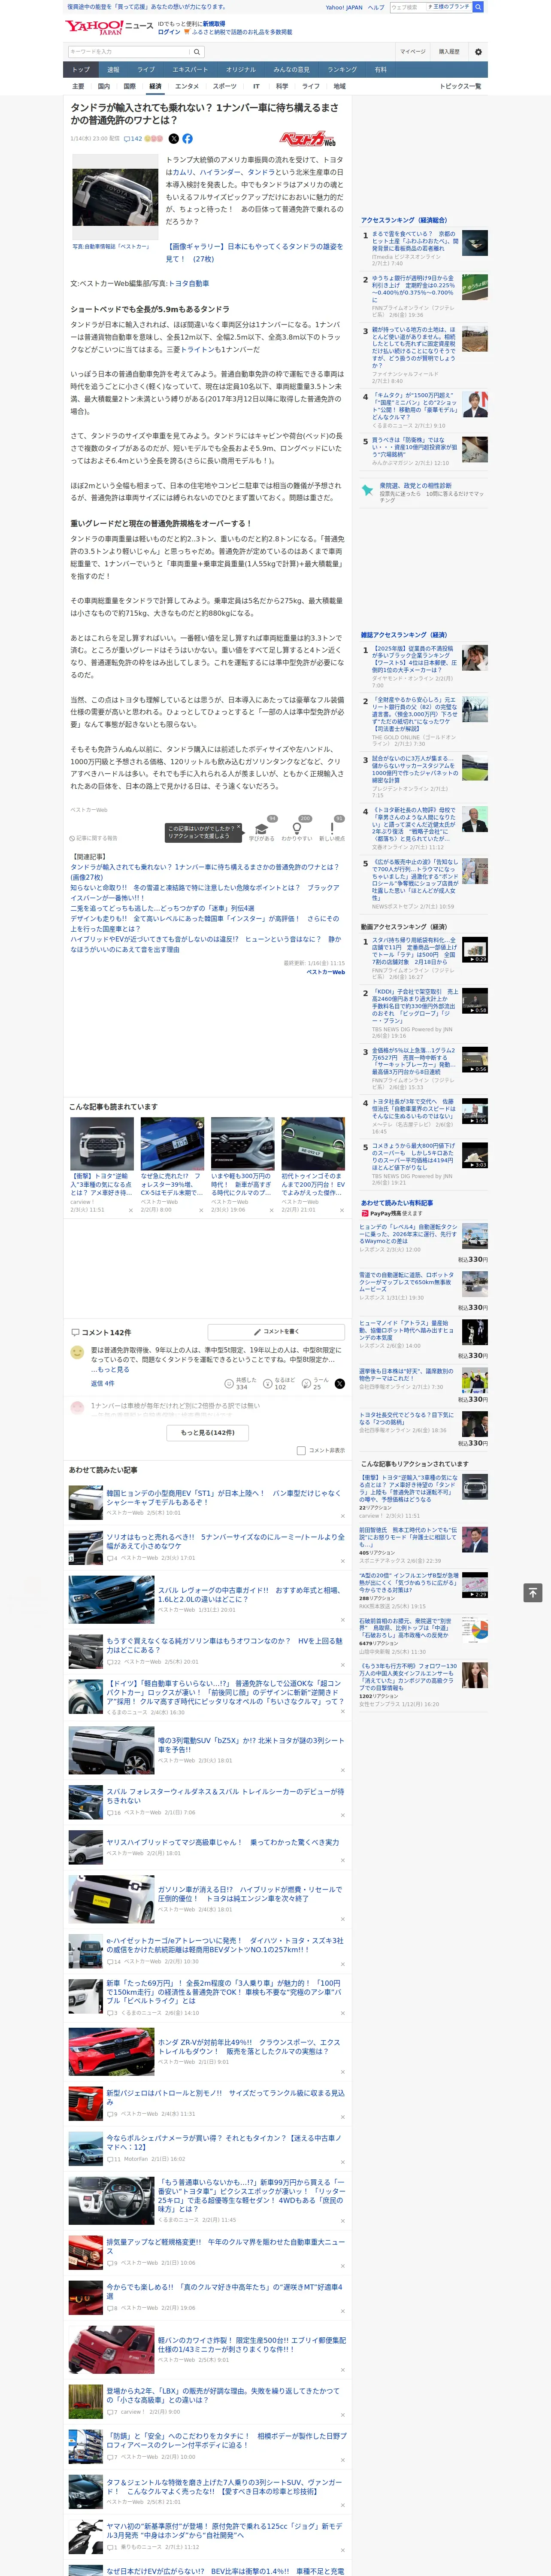The height and width of the screenshot is (2576, 551).
Task: Select the 経済 category
Action: coord(155,86)
